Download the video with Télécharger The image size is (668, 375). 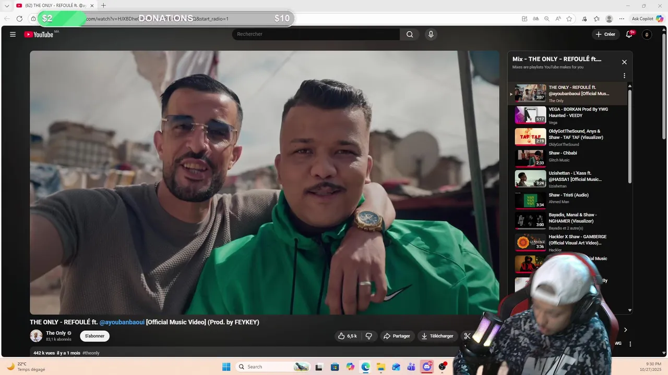(437, 336)
